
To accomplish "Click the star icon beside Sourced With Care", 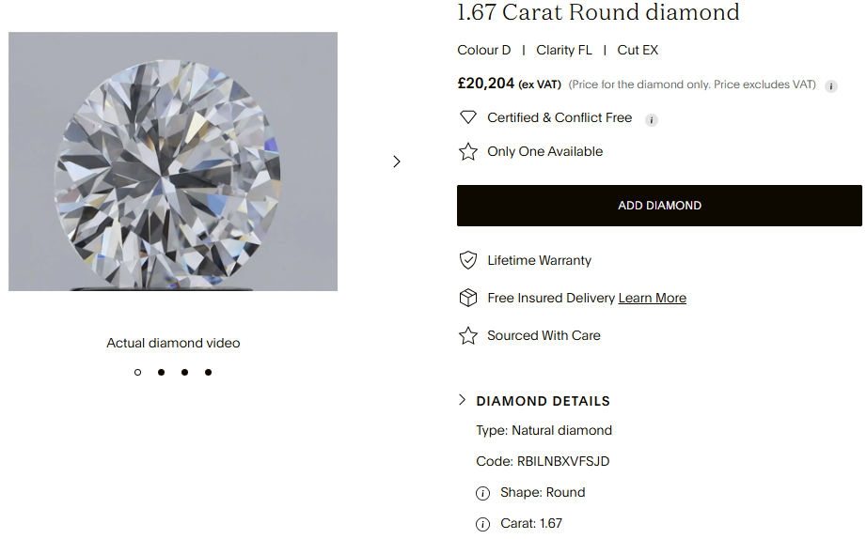I will coord(467,335).
